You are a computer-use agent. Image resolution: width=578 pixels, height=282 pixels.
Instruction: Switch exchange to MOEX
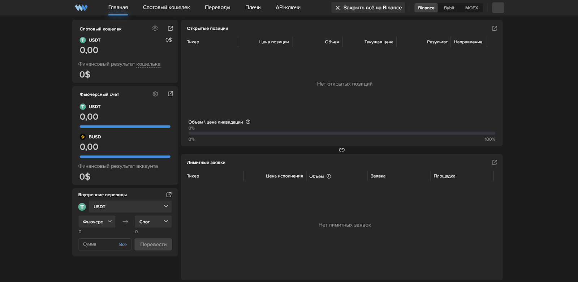tap(471, 8)
